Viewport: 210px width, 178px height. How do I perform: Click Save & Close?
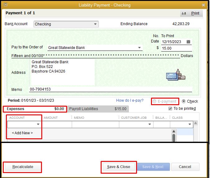click(119, 167)
